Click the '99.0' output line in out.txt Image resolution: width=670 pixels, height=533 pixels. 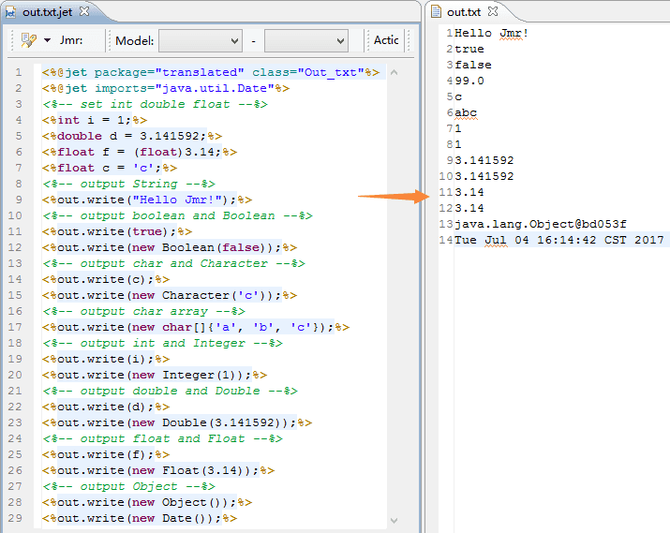[x=469, y=81]
